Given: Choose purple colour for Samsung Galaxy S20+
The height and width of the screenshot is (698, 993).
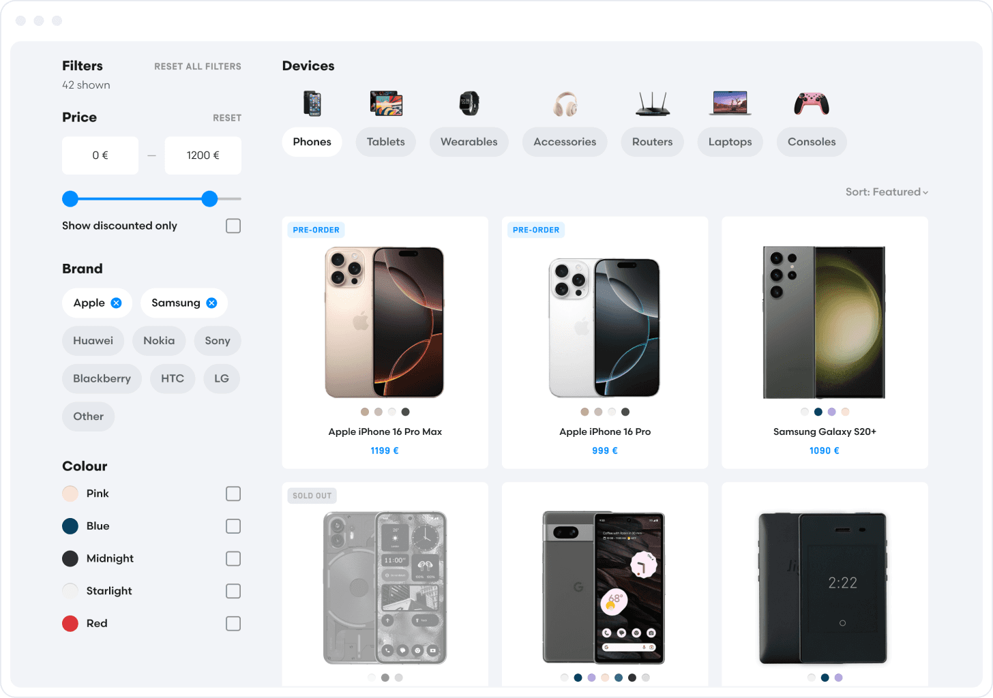Looking at the screenshot, I should pyautogui.click(x=831, y=412).
